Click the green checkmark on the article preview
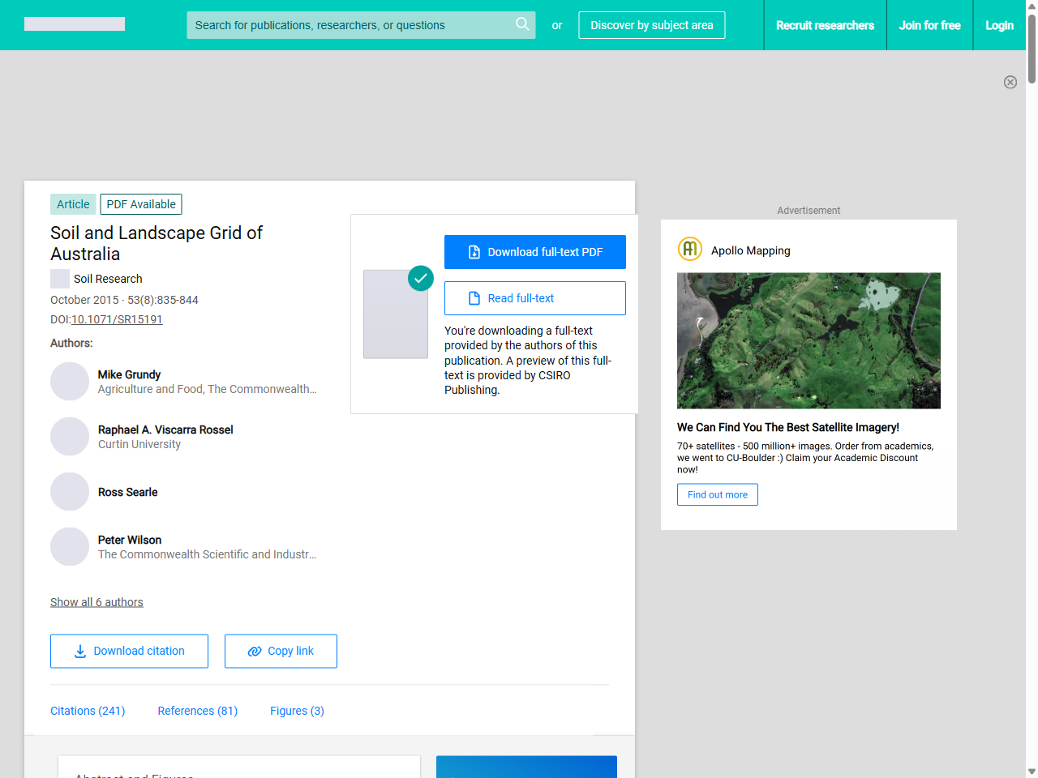 [x=421, y=278]
